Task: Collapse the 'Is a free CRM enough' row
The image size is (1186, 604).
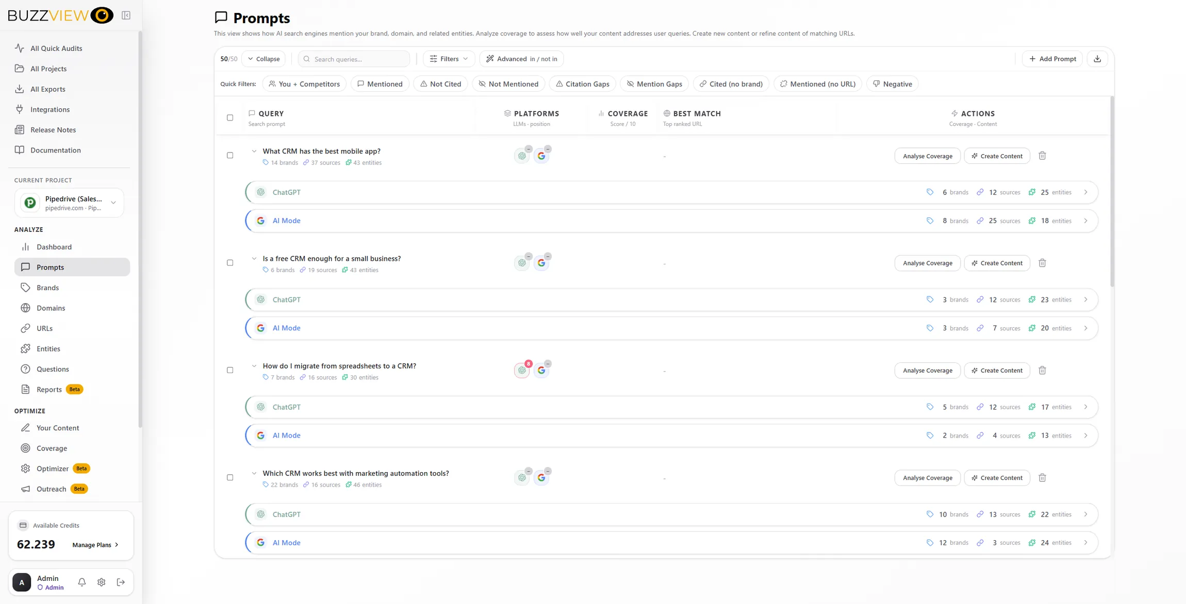Action: (x=254, y=258)
